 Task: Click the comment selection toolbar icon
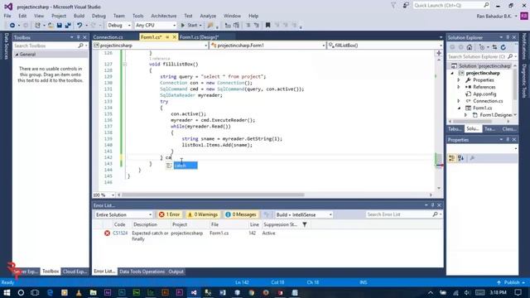(x=248, y=26)
